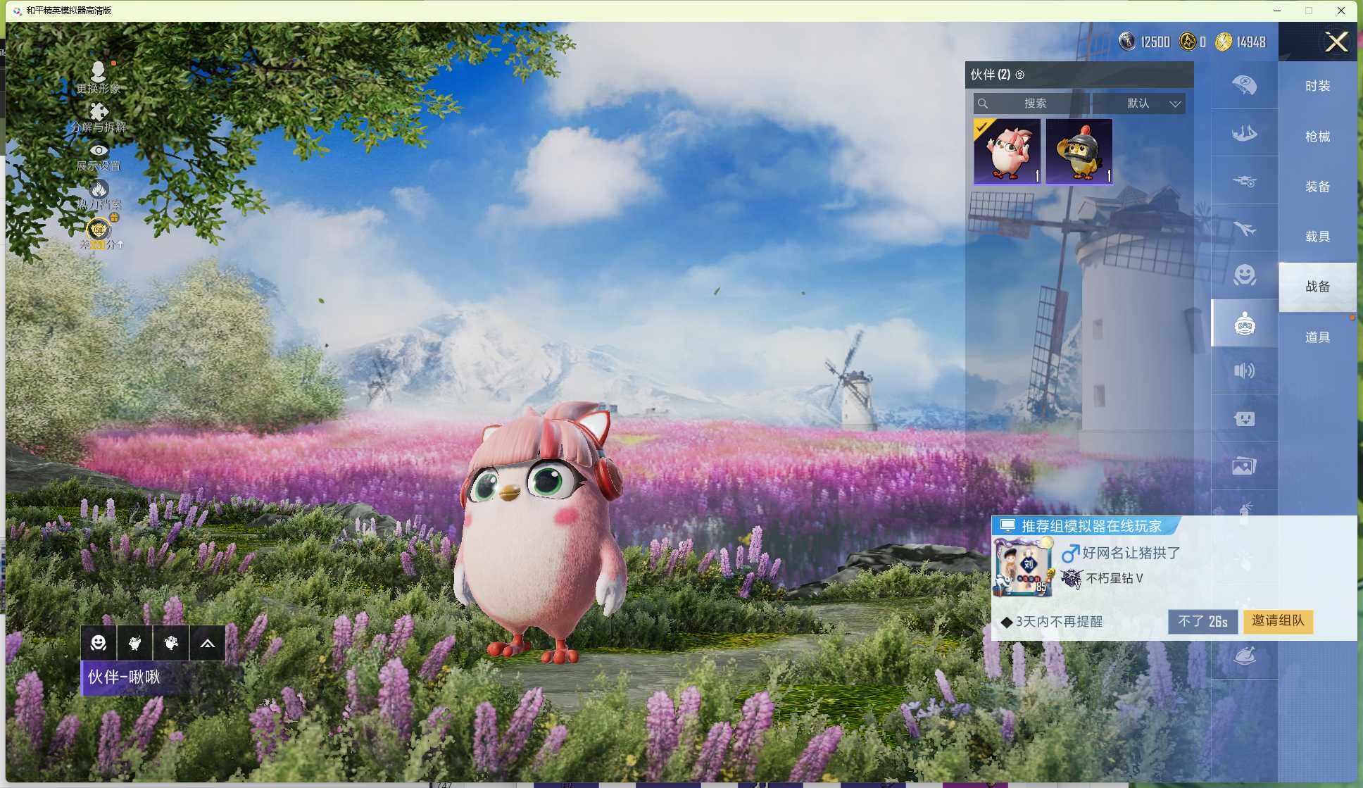
Task: Select the checked pink bird companion
Action: click(1007, 151)
